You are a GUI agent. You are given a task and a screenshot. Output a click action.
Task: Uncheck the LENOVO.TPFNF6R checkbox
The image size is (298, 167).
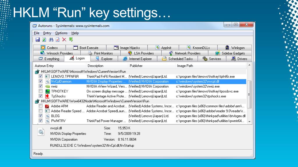pyautogui.click(x=40, y=76)
